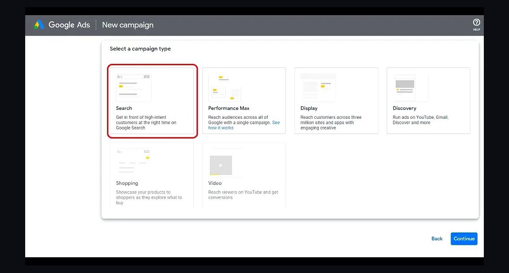
Task: Click the 'Select a campaign type' heading
Action: [x=140, y=49]
